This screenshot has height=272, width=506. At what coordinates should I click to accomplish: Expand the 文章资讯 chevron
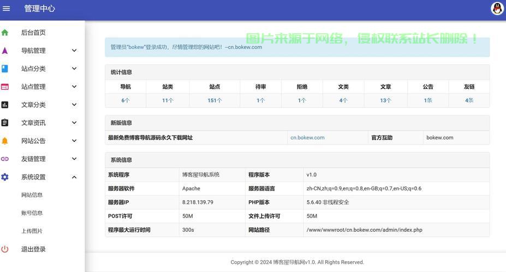[74, 122]
